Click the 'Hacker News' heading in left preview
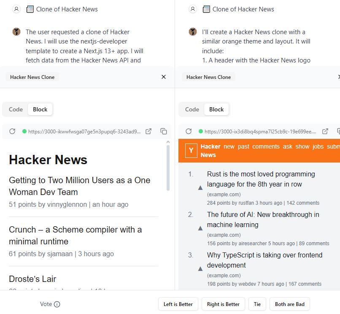 [x=48, y=160]
